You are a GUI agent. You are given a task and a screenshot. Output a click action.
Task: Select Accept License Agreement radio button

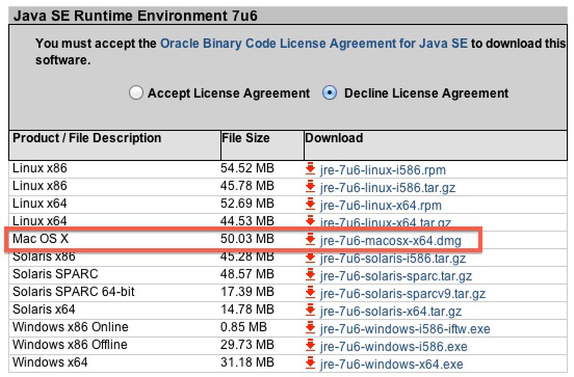[x=136, y=93]
